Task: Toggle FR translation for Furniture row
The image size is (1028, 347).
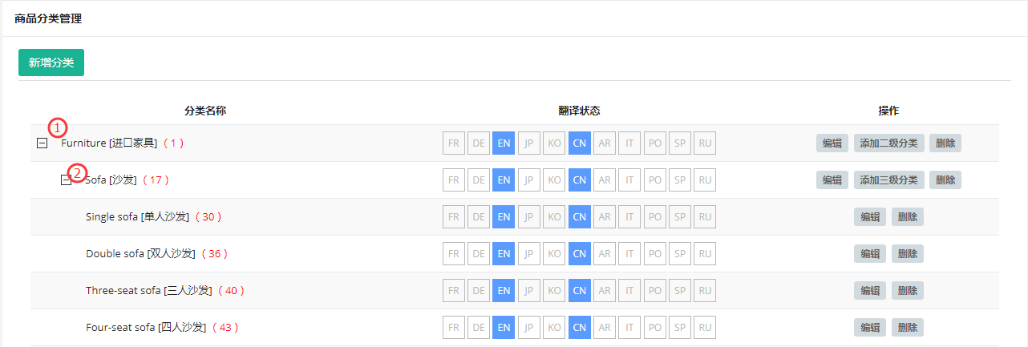Action: tap(454, 143)
